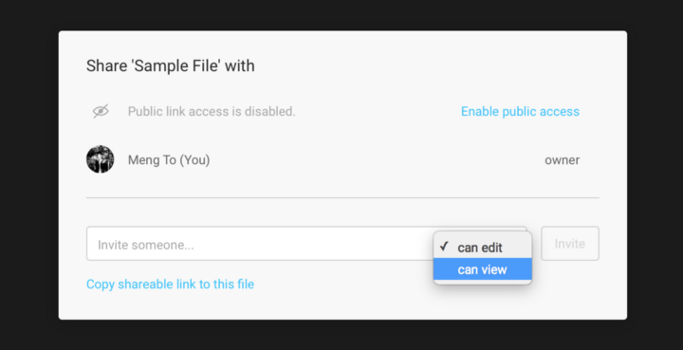Click the word edit in the checked option
Screen dimensions: 683x350
pos(491,248)
